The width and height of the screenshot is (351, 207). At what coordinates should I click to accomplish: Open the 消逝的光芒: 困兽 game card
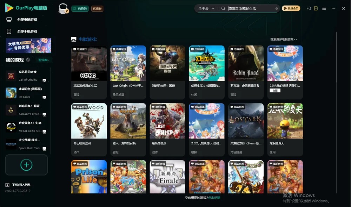click(x=167, y=72)
